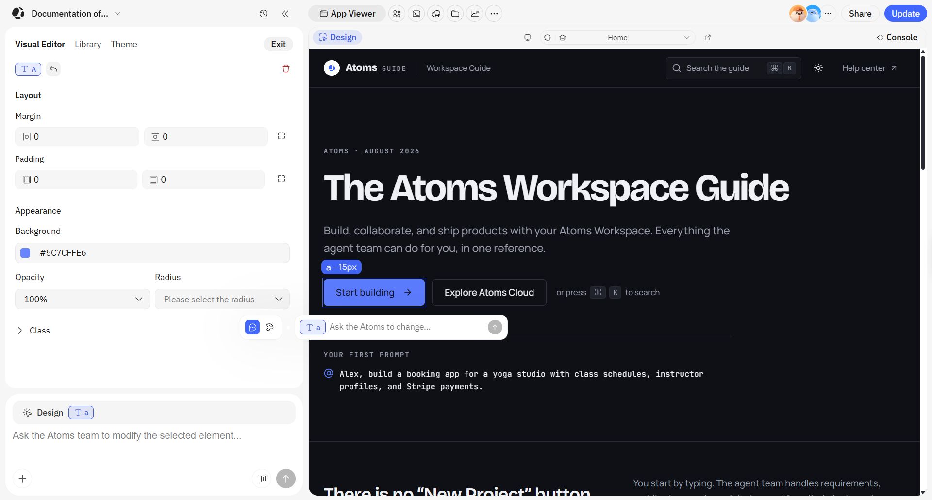Viewport: 932px width, 500px height.
Task: Refresh the app preview
Action: (x=548, y=37)
